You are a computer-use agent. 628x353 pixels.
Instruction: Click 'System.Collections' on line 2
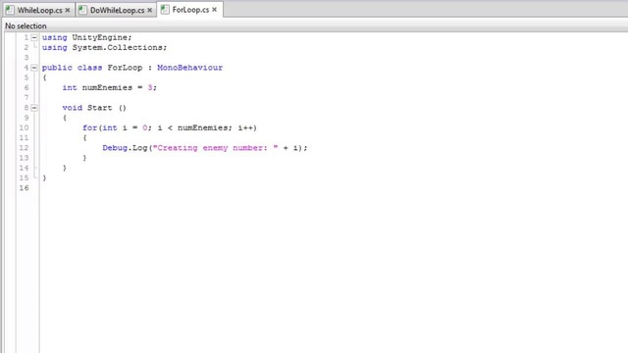117,48
